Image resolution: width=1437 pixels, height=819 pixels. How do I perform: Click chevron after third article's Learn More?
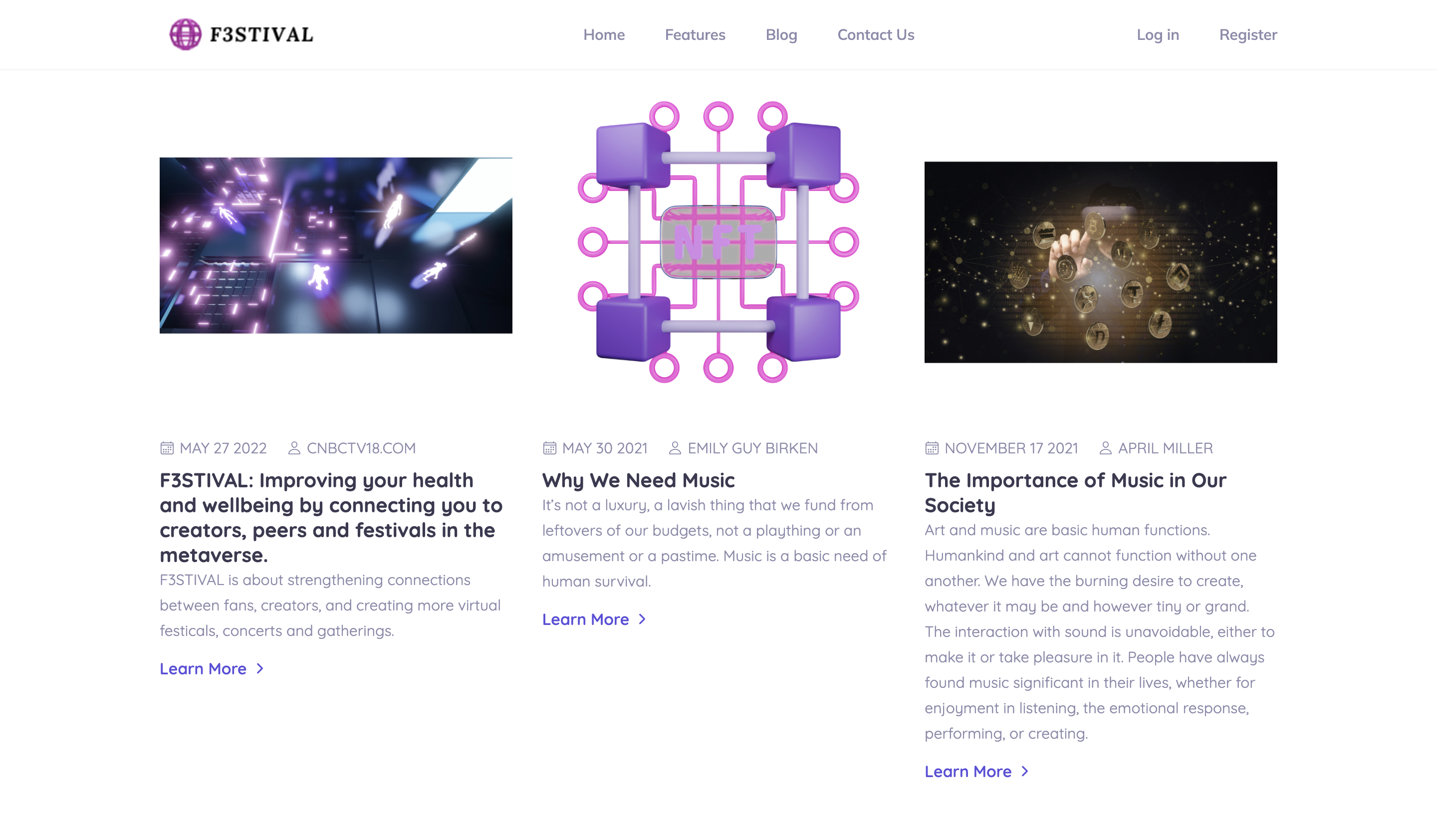click(x=1024, y=771)
